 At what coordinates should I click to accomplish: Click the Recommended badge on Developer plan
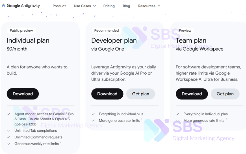point(106,30)
